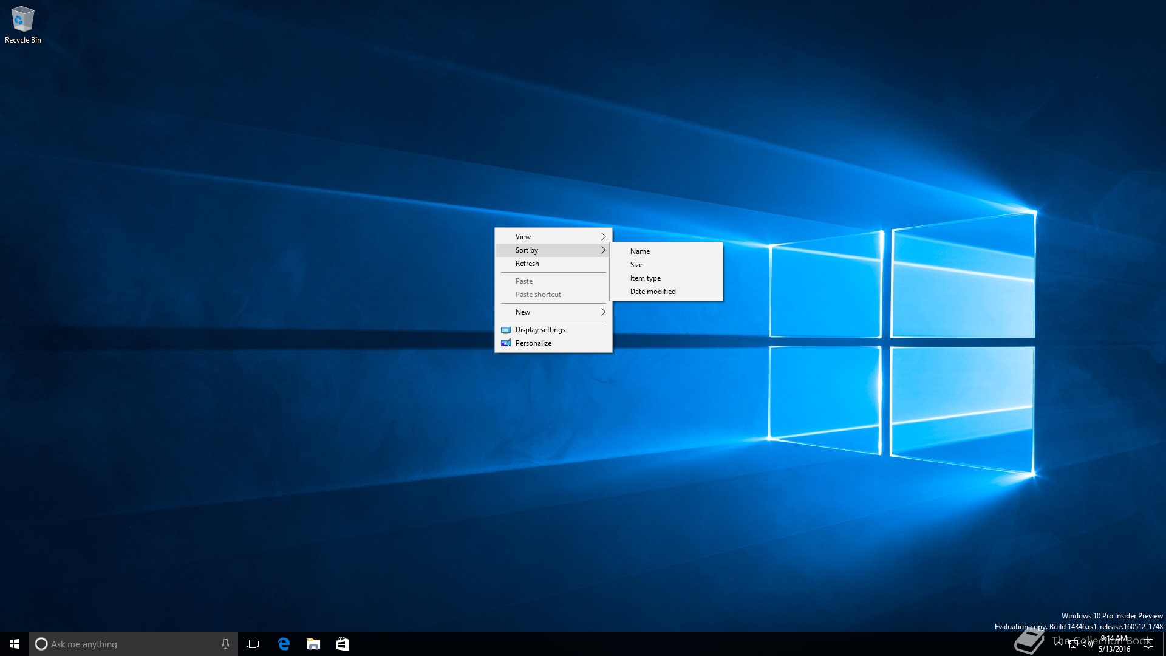Click the Paste shortcut entry
The width and height of the screenshot is (1166, 656).
[x=553, y=295]
